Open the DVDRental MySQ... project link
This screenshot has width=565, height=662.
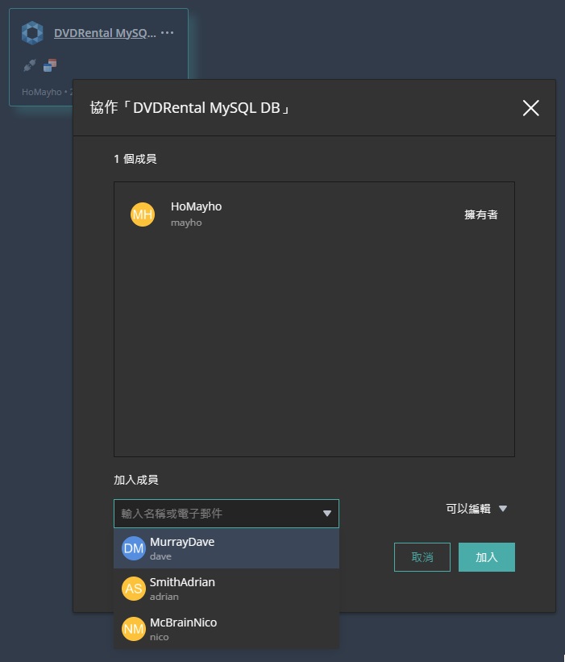click(105, 33)
